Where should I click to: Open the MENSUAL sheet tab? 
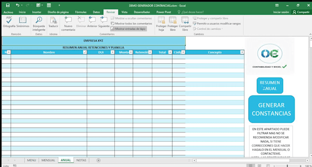tap(48, 160)
